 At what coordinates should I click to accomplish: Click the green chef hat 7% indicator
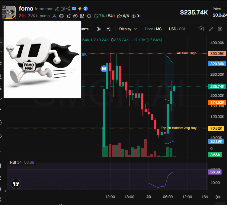point(99,16)
